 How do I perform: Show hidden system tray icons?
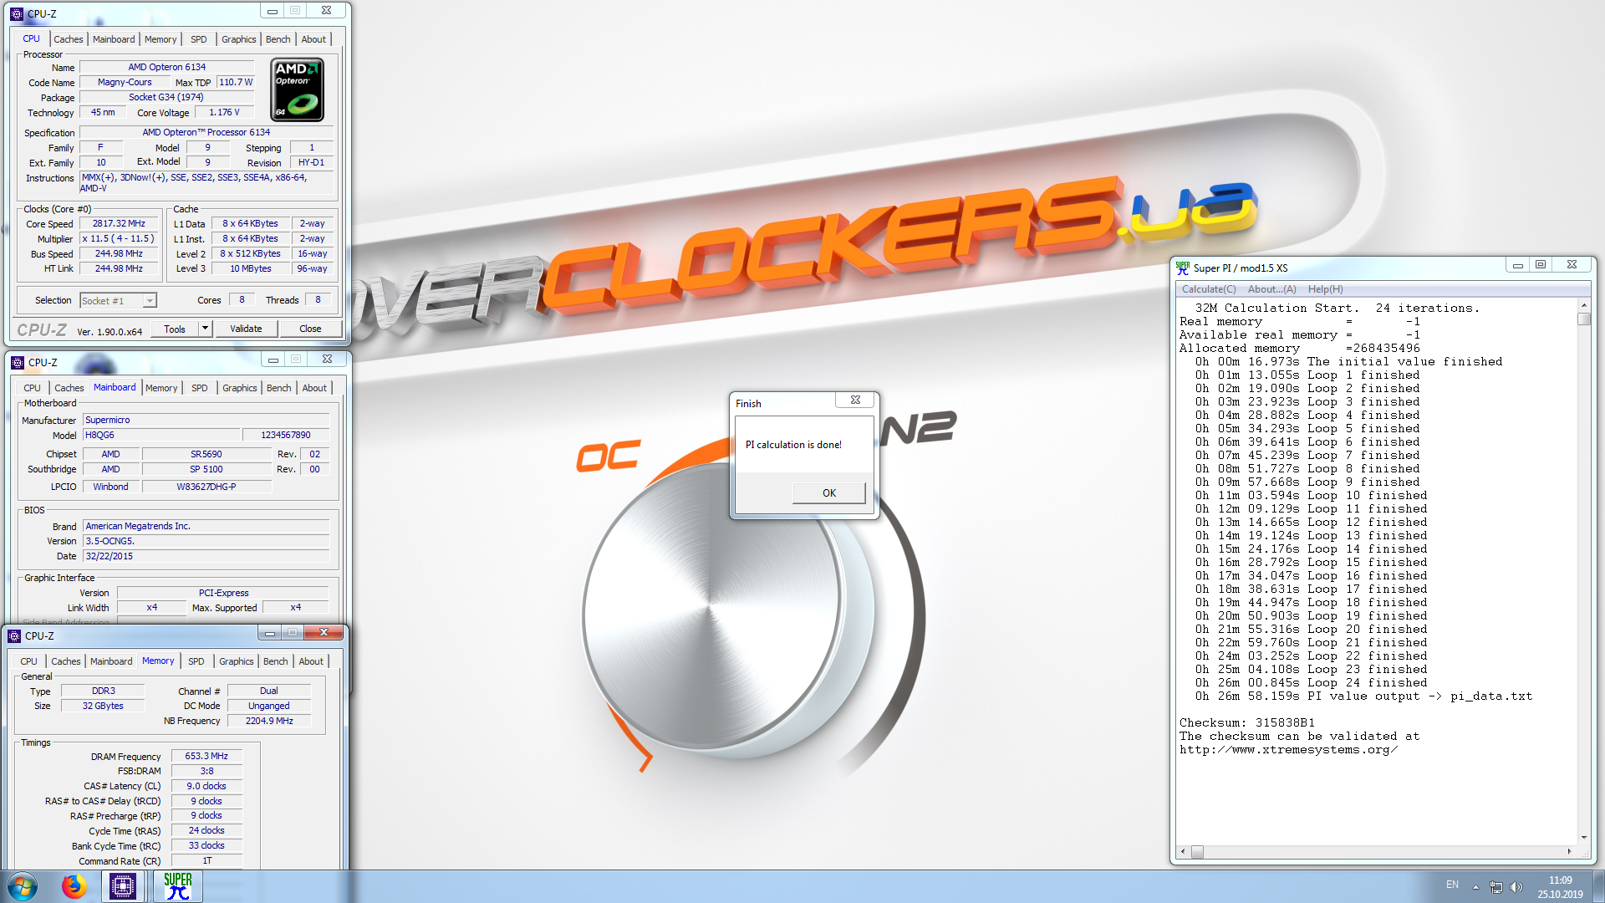(1475, 887)
